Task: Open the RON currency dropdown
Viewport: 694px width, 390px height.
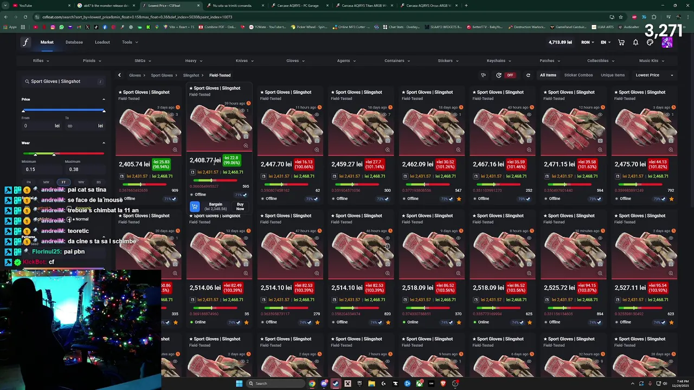Action: pos(588,42)
